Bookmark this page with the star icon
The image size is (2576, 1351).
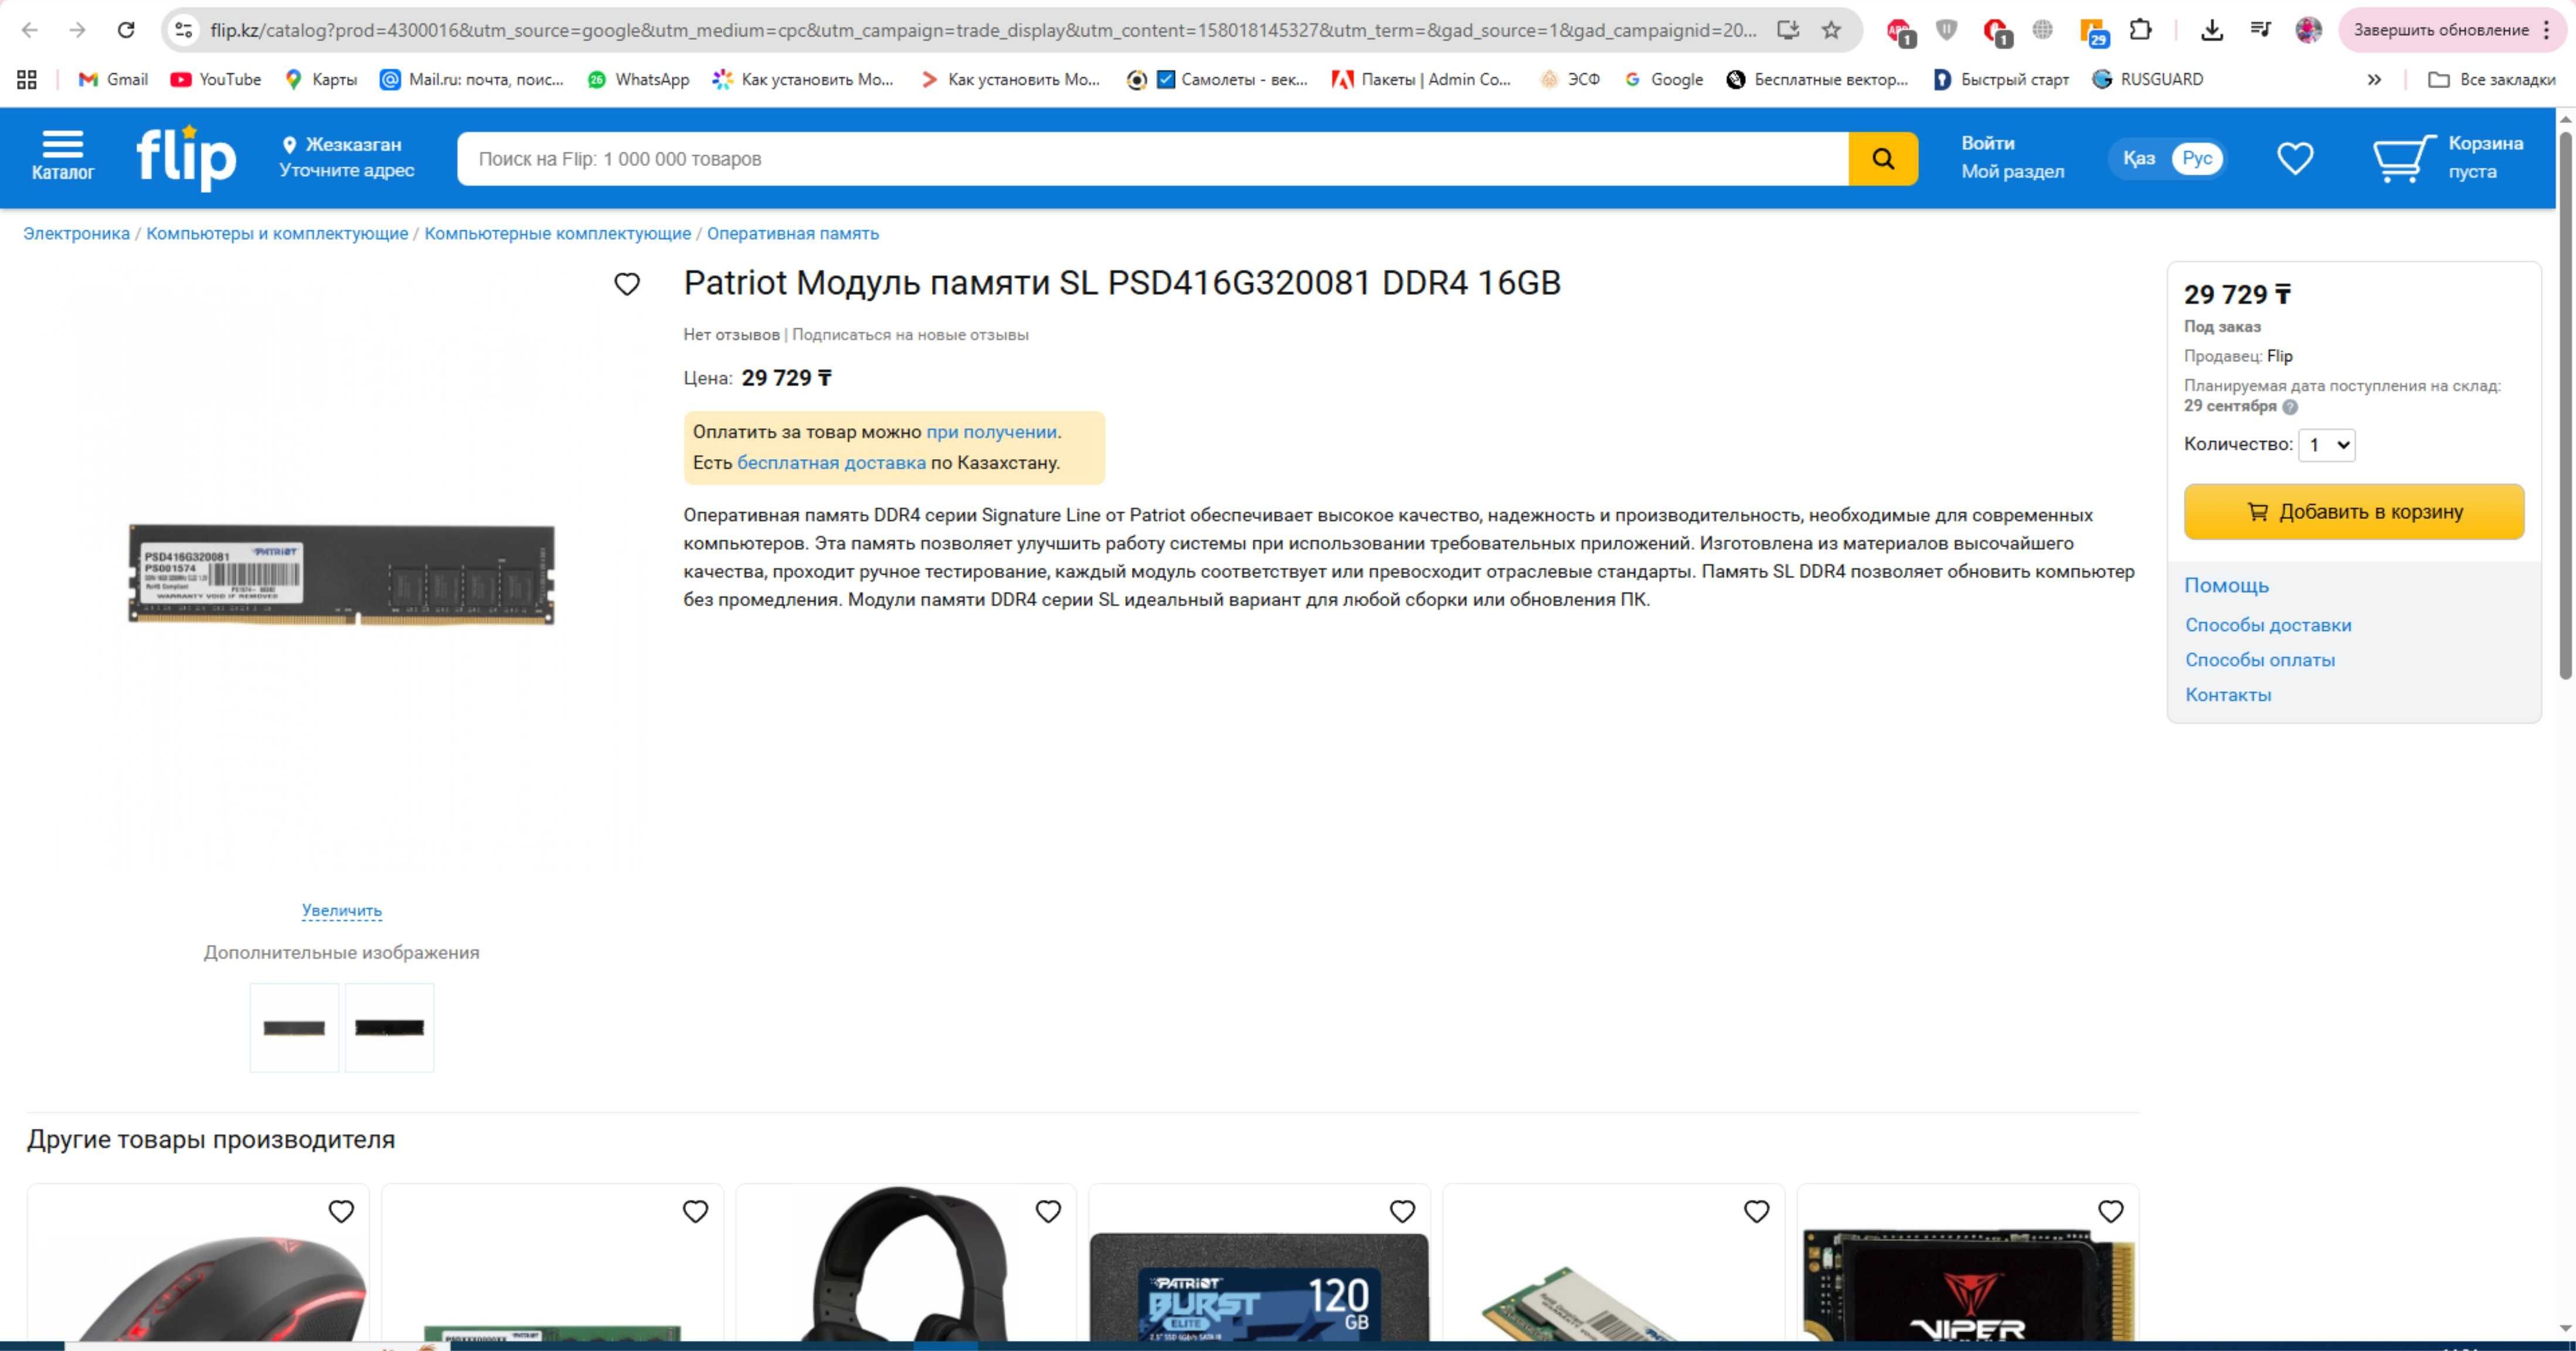point(1831,30)
